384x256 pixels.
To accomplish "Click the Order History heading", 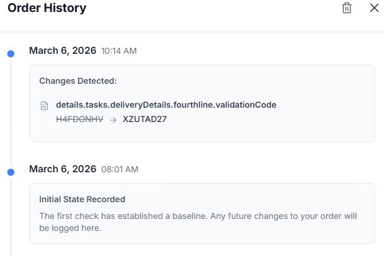I will [x=47, y=8].
